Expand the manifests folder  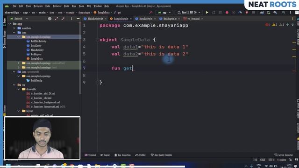coord(14,28)
